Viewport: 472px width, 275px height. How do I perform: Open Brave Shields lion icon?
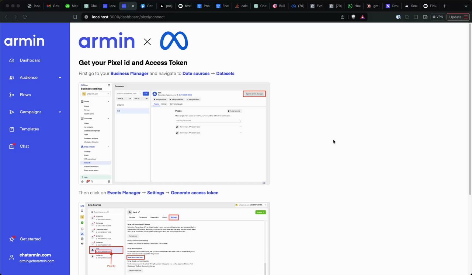click(353, 17)
